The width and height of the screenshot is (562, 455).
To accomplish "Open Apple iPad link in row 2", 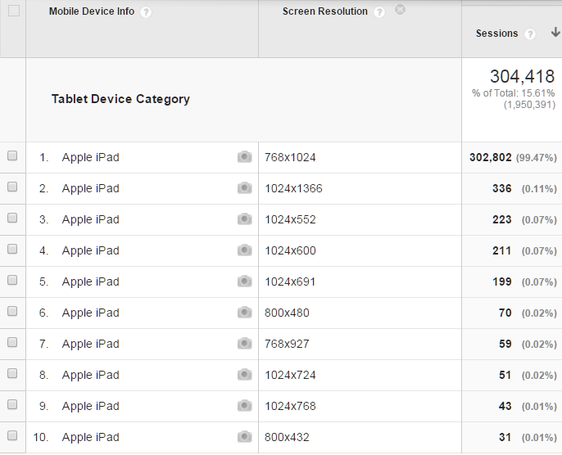I will 90,189.
